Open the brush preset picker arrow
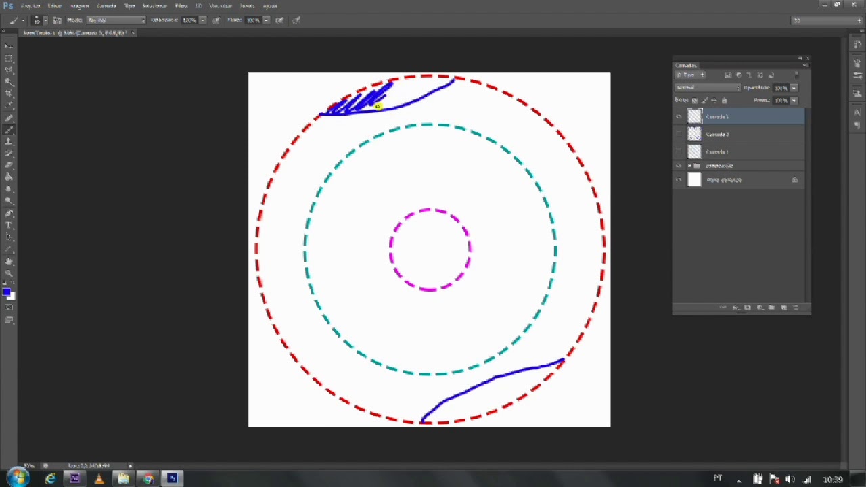The image size is (866, 487). 45,20
